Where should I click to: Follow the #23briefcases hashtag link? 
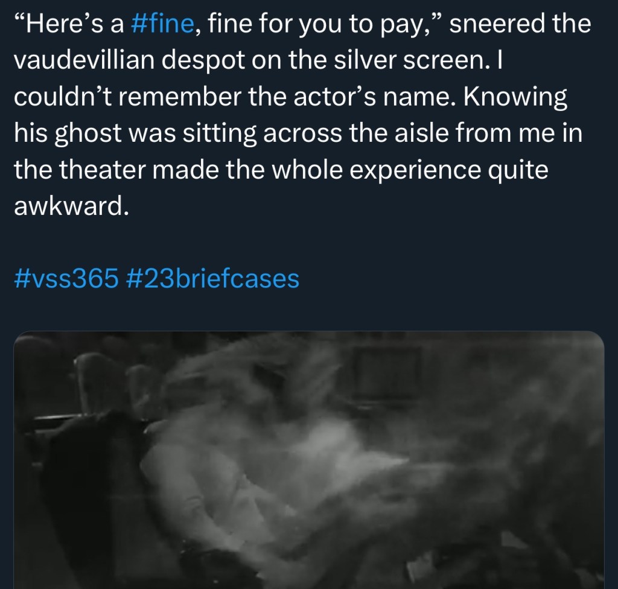(x=212, y=278)
